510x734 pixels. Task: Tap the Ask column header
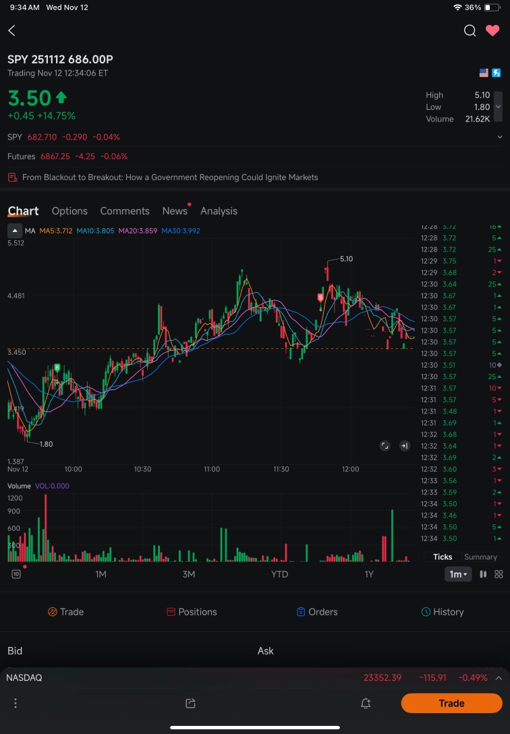[x=265, y=650]
